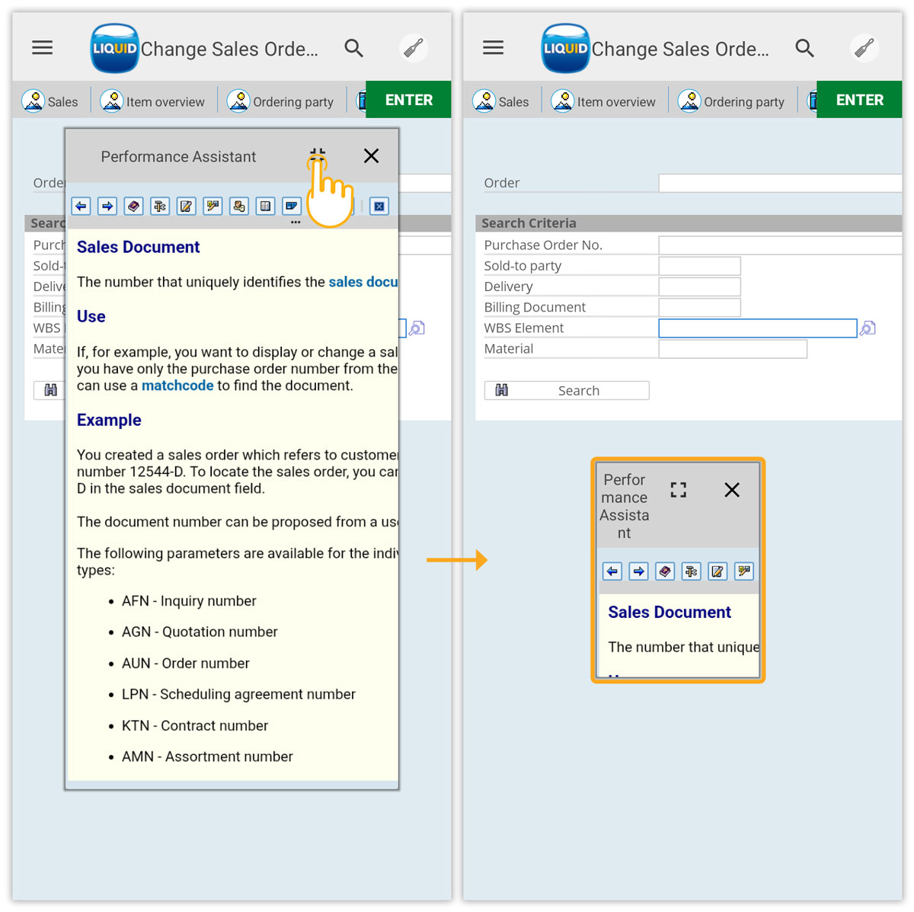The image size is (914, 912).
Task: Go forward in the small Performance Assistant toolbar
Action: (639, 571)
